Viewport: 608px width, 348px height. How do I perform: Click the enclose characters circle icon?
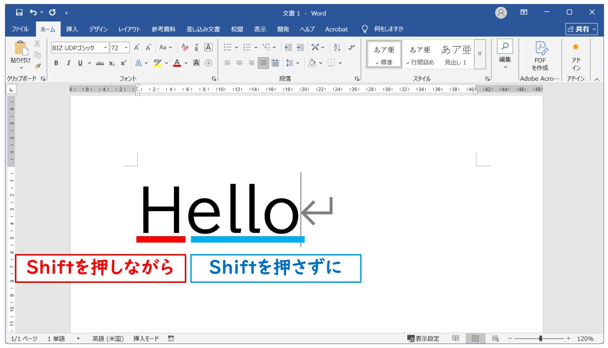208,63
